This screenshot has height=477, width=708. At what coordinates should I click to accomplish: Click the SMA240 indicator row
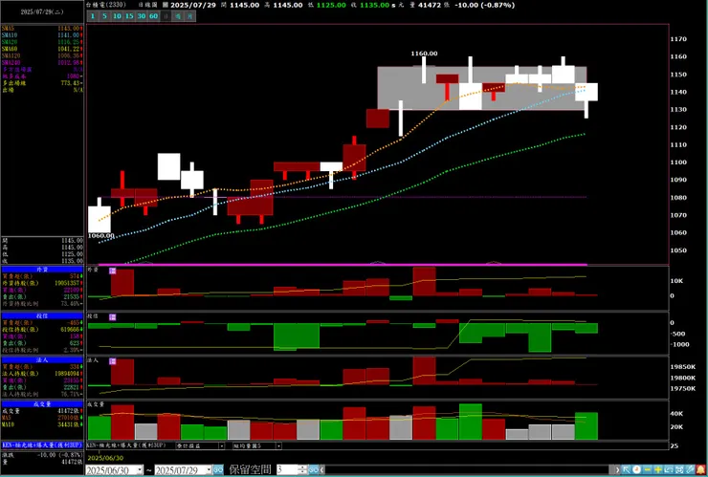tap(42, 63)
